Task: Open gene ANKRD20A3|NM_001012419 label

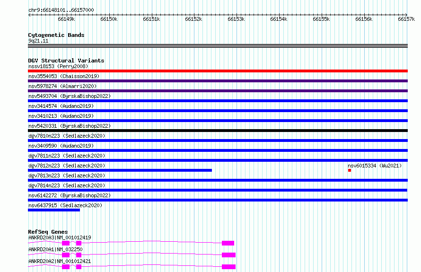Action: click(60, 237)
